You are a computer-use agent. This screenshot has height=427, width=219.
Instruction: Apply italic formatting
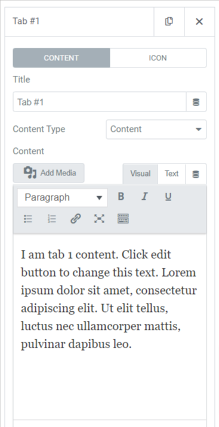(144, 196)
